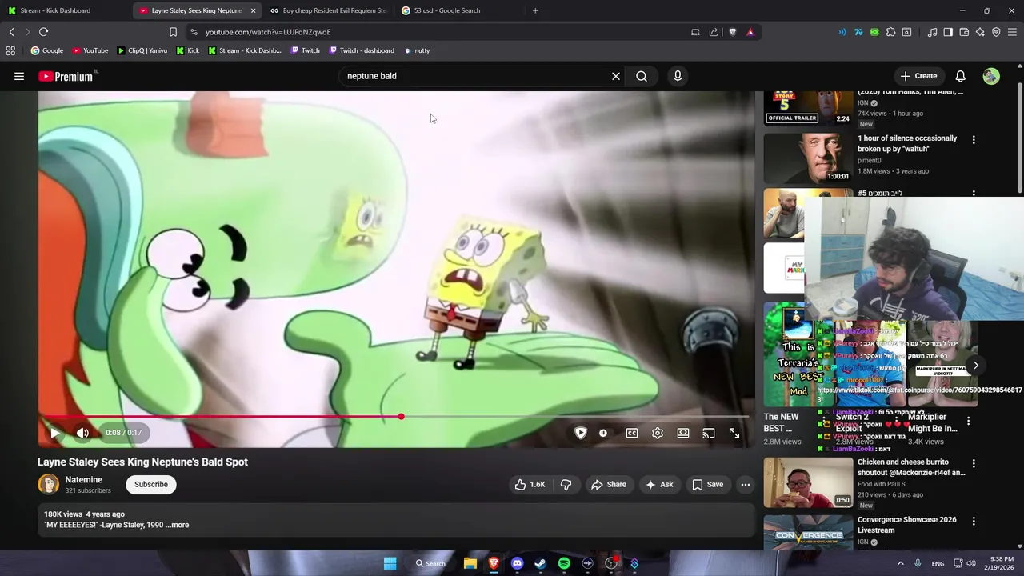1024x576 pixels.
Task: Go to the YouTube Premium home logo
Action: coord(67,76)
